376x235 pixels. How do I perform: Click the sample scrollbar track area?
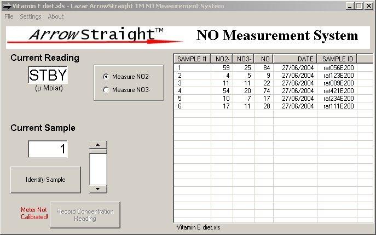(98, 169)
